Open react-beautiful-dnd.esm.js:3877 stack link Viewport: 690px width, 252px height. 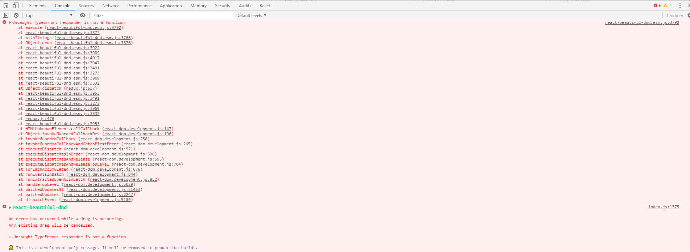point(62,33)
